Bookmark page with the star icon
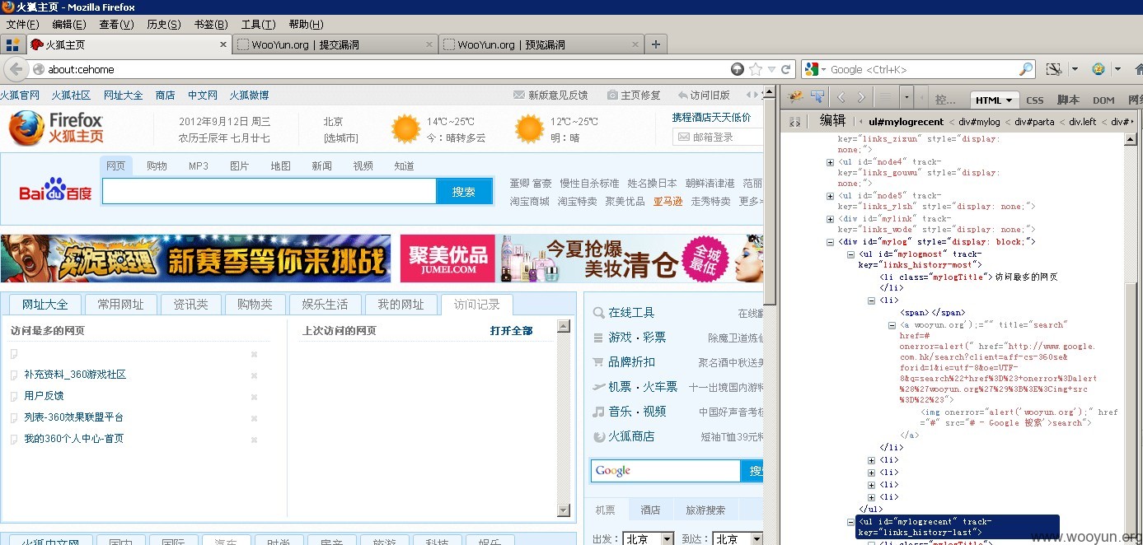 (756, 69)
